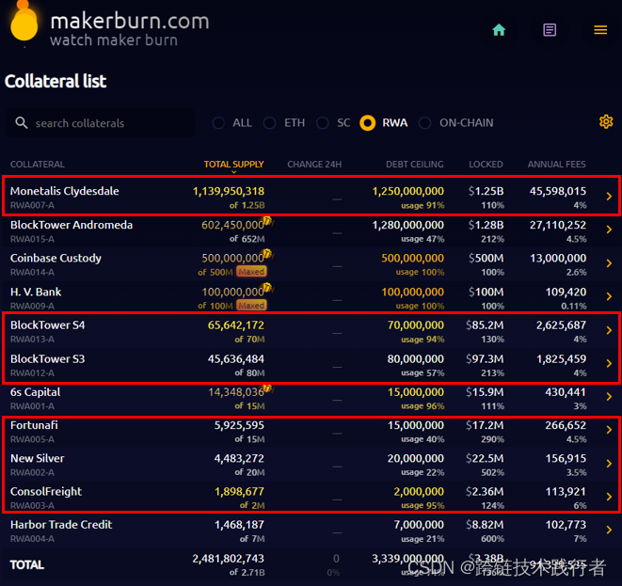Open BlockTower Andromeda collateral
The height and width of the screenshot is (586, 622).
[72, 225]
